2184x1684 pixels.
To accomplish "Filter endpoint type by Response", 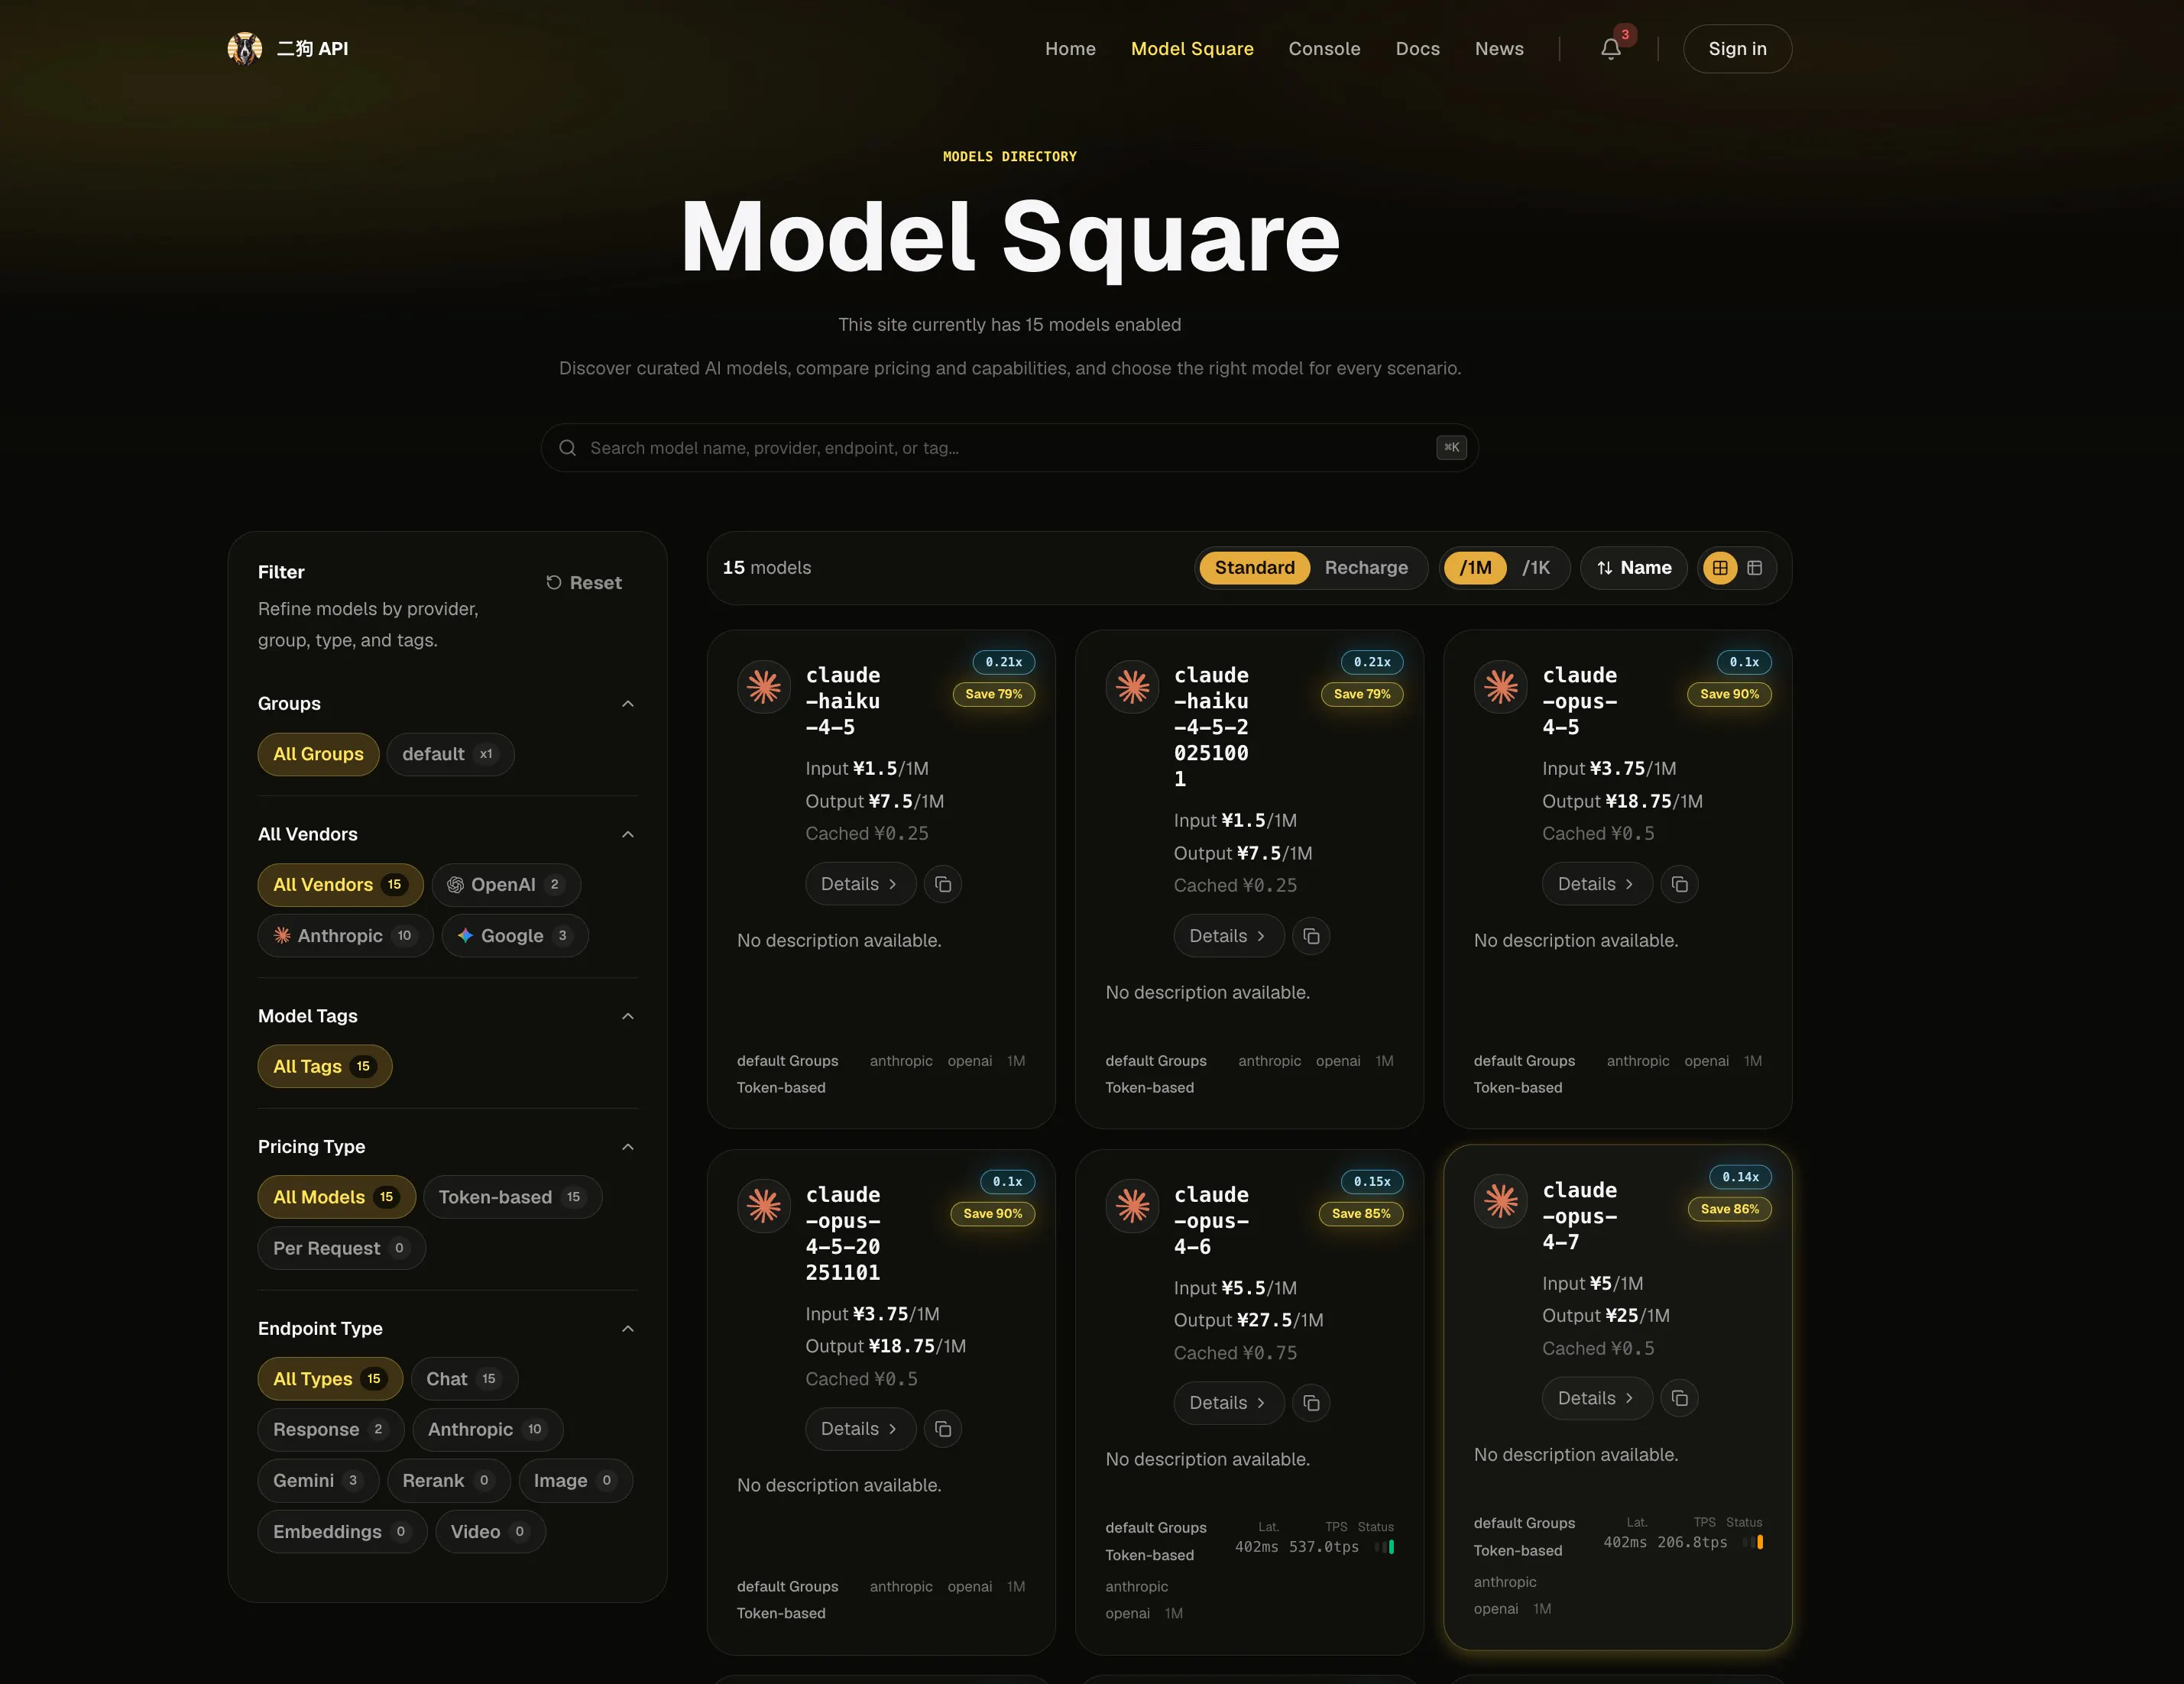I will [x=331, y=1430].
